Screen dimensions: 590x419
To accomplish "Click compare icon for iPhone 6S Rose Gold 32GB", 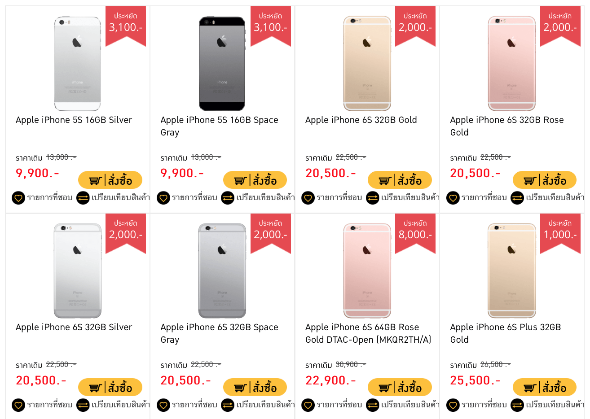I will [x=517, y=198].
